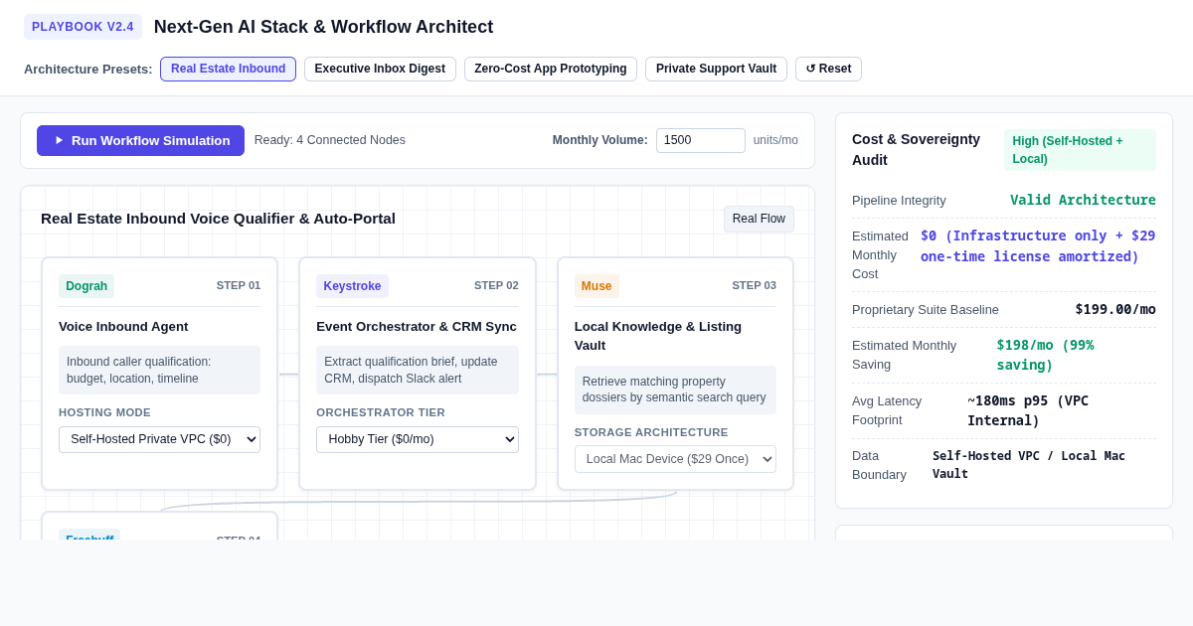The height and width of the screenshot is (626, 1193).
Task: Select the Executive Inbox Digest preset
Action: (x=380, y=69)
